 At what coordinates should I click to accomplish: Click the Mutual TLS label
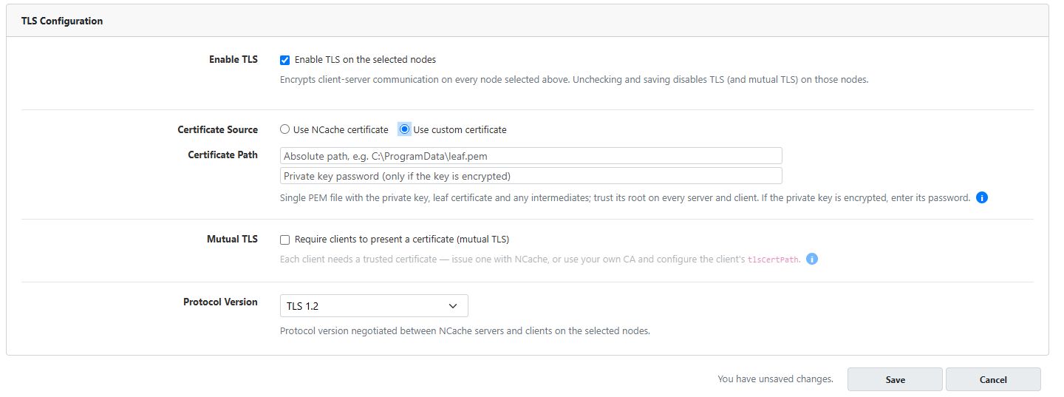[x=233, y=240]
